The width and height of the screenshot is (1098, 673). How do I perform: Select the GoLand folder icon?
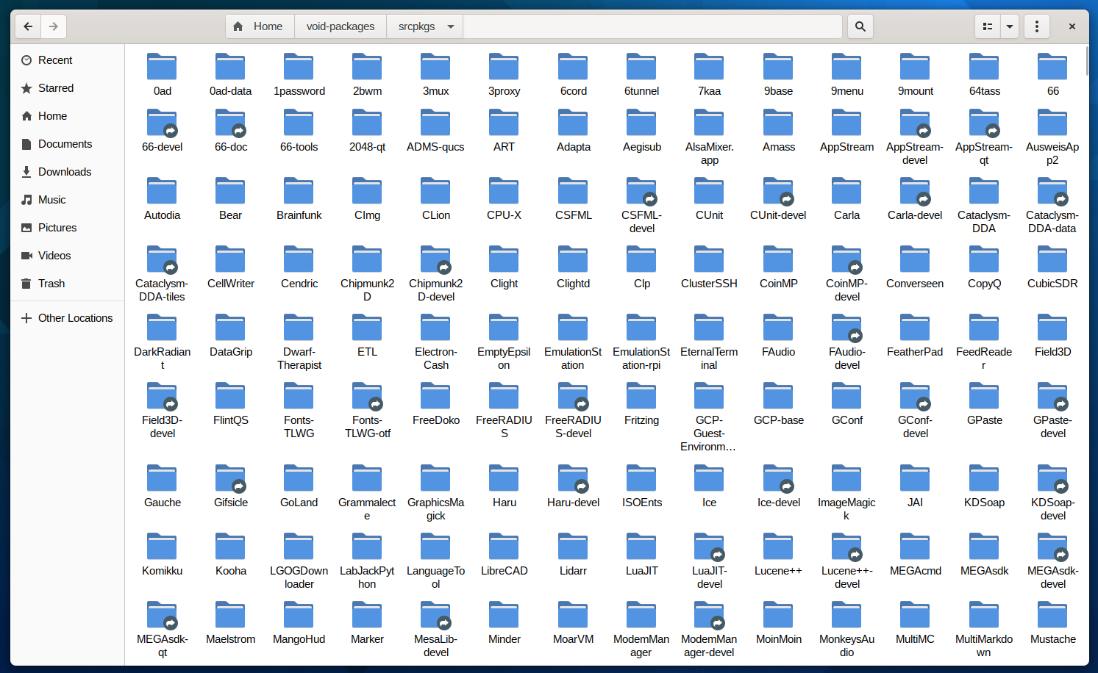pyautogui.click(x=299, y=478)
